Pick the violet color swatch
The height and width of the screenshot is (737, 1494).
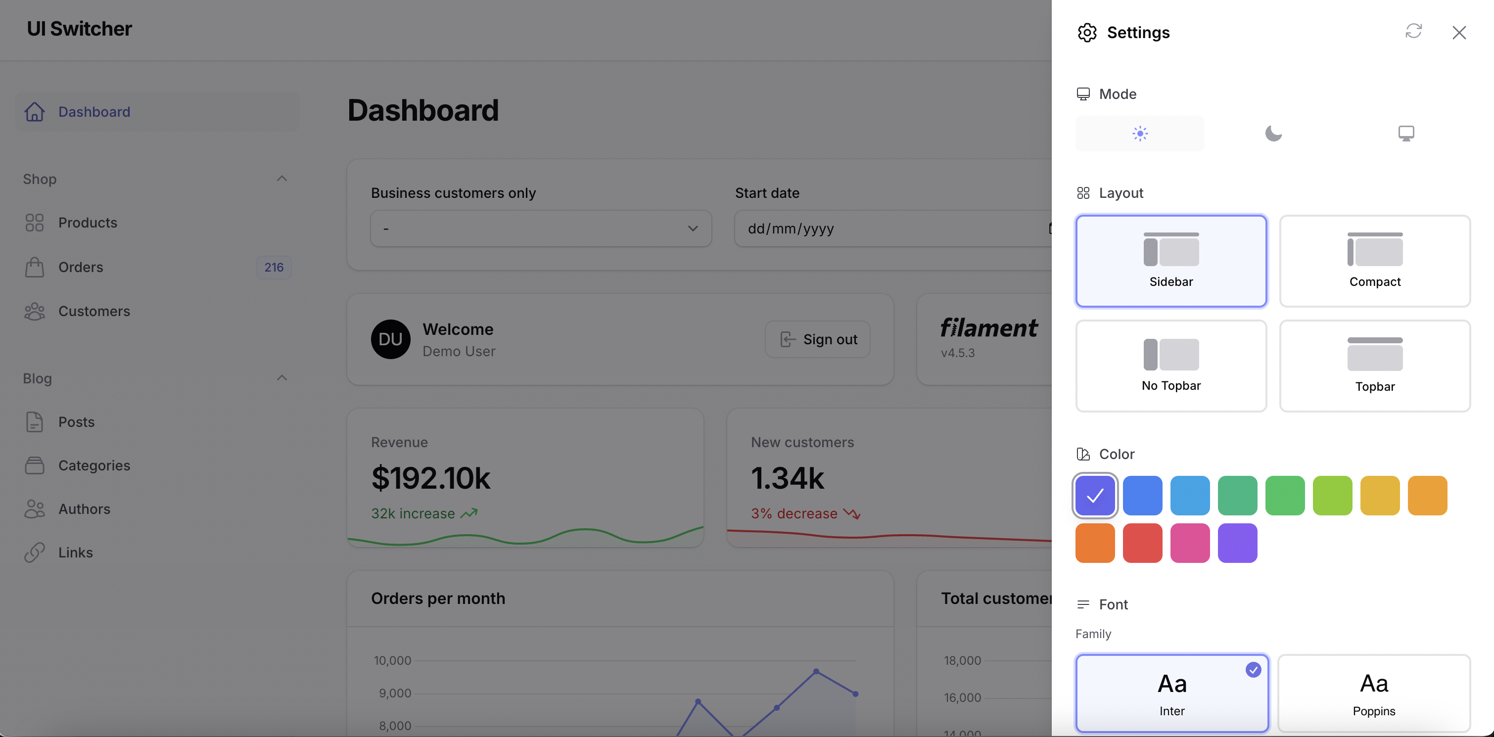click(x=1238, y=543)
